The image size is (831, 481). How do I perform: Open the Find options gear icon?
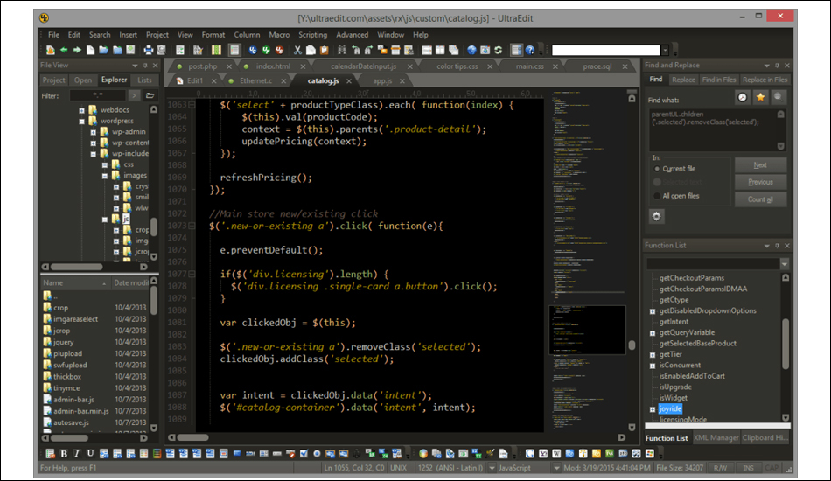[657, 216]
